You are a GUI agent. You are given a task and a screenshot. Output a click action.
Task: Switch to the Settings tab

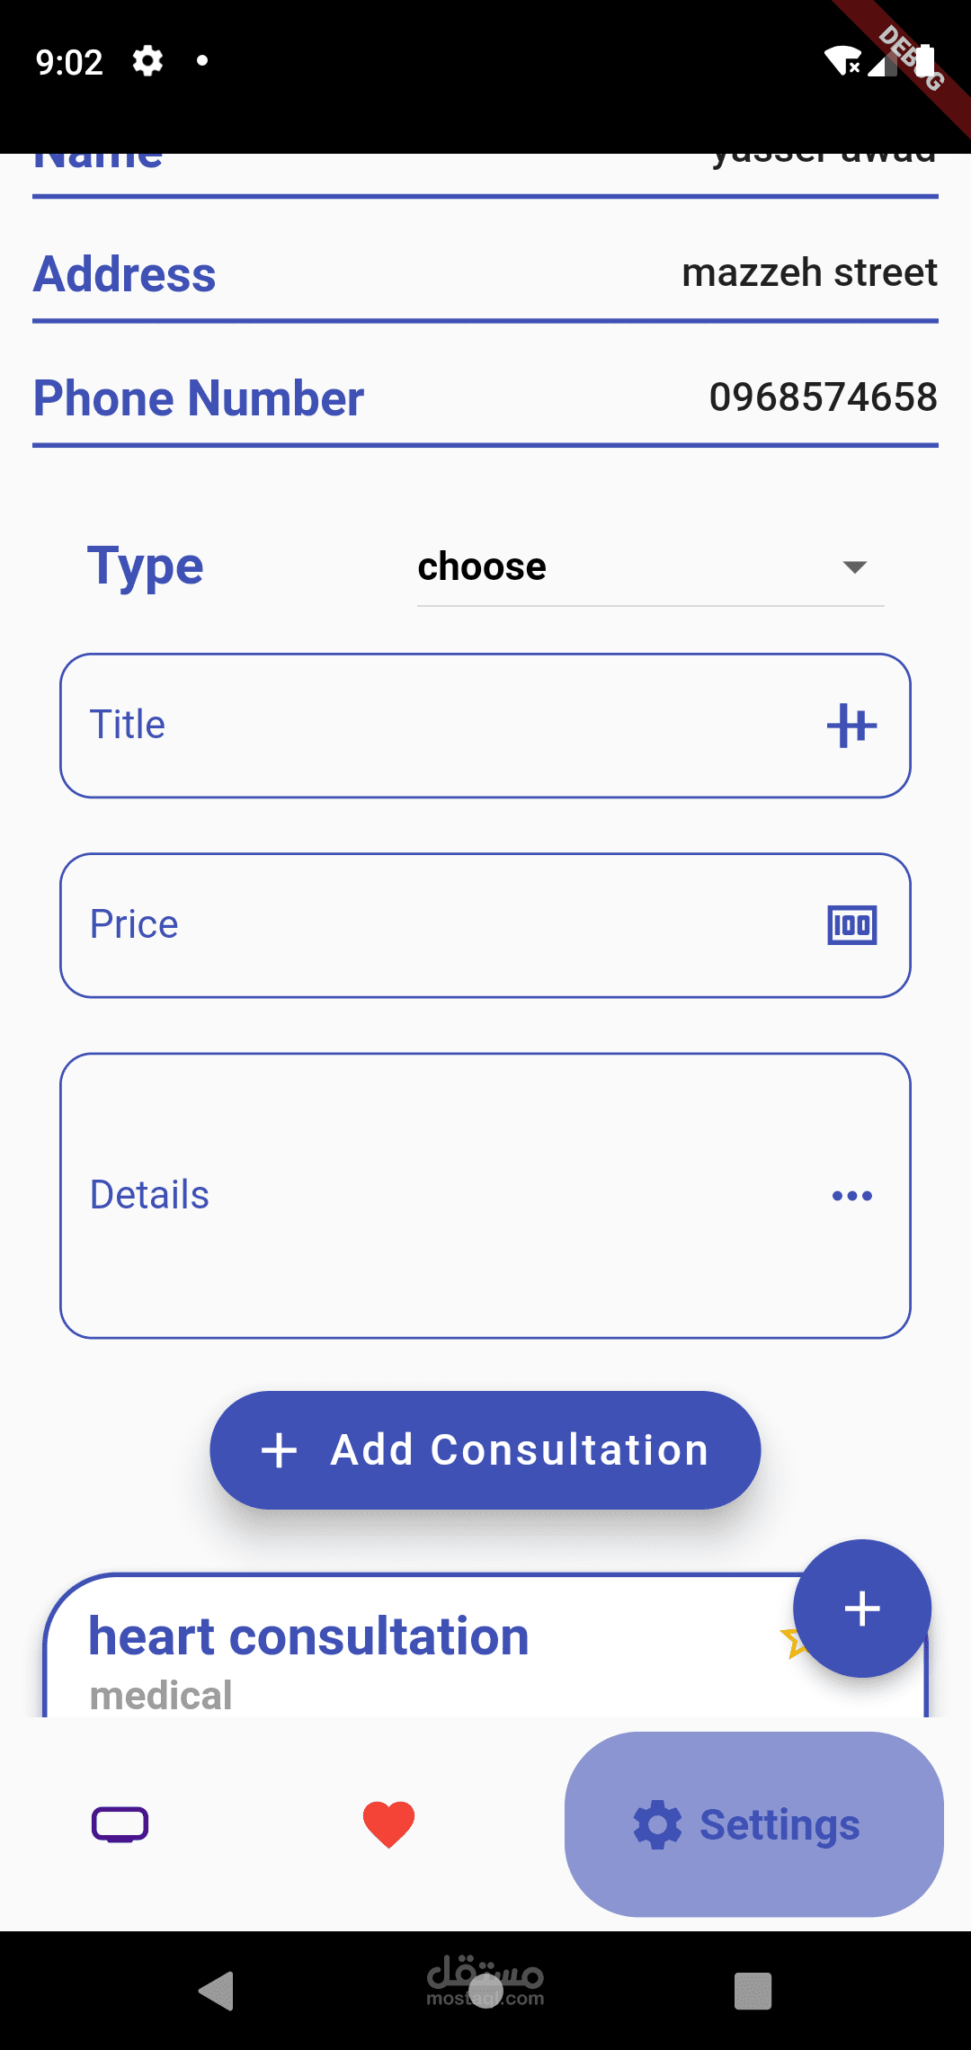753,1824
